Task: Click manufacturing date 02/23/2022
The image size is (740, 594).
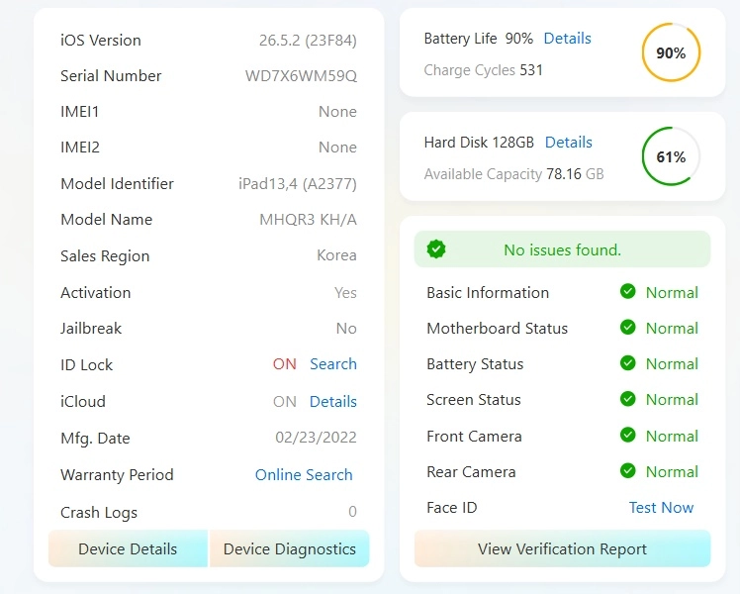Action: [316, 438]
